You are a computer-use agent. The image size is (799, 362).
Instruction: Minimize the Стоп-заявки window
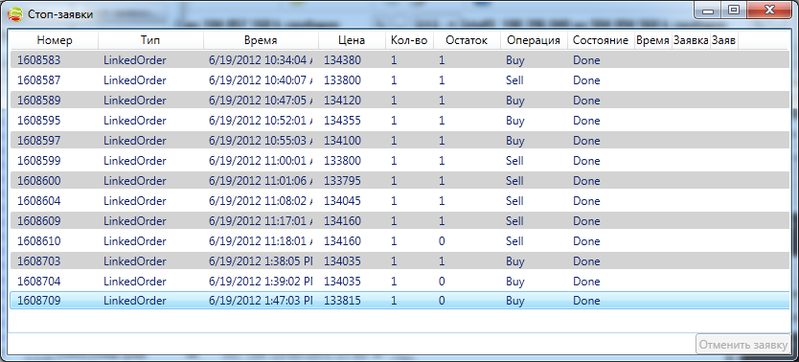pyautogui.click(x=710, y=10)
